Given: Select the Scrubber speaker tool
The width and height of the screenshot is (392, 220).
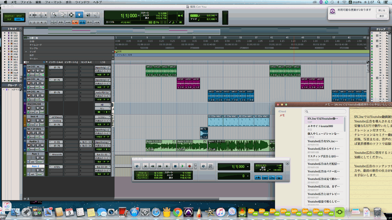Looking at the screenshot, I should [x=88, y=14].
